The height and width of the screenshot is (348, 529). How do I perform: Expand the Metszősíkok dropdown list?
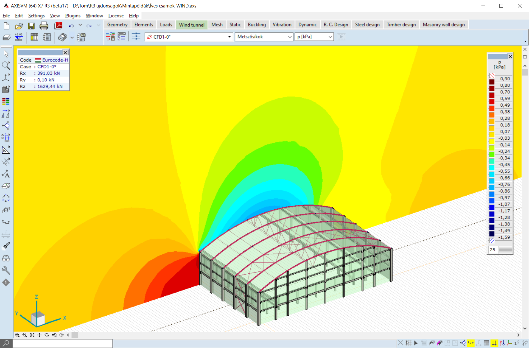click(x=290, y=37)
